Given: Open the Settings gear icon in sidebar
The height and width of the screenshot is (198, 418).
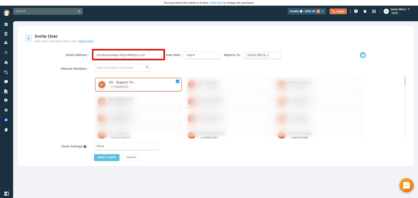Looking at the screenshot, I should click(6, 110).
